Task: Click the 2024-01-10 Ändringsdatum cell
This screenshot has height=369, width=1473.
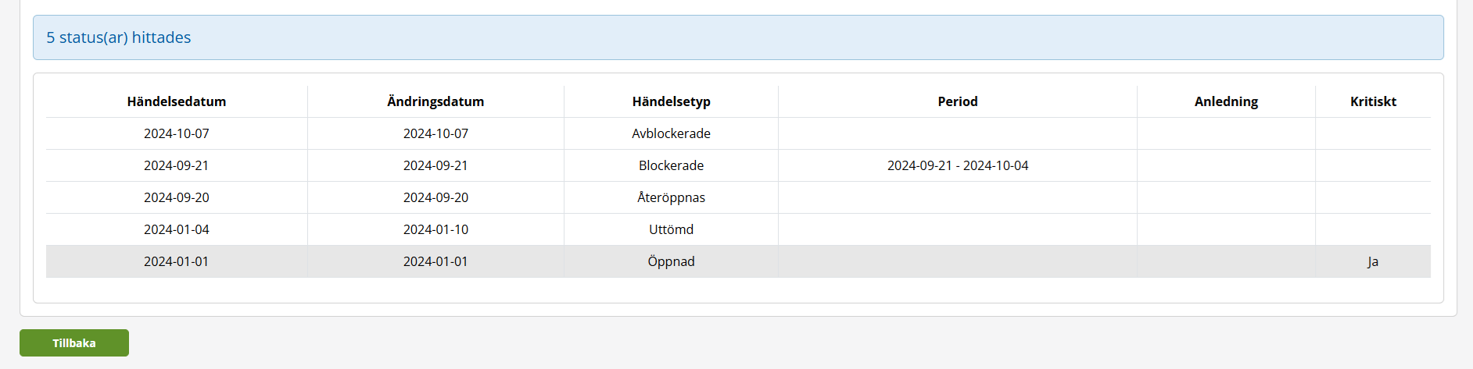Action: pyautogui.click(x=435, y=229)
